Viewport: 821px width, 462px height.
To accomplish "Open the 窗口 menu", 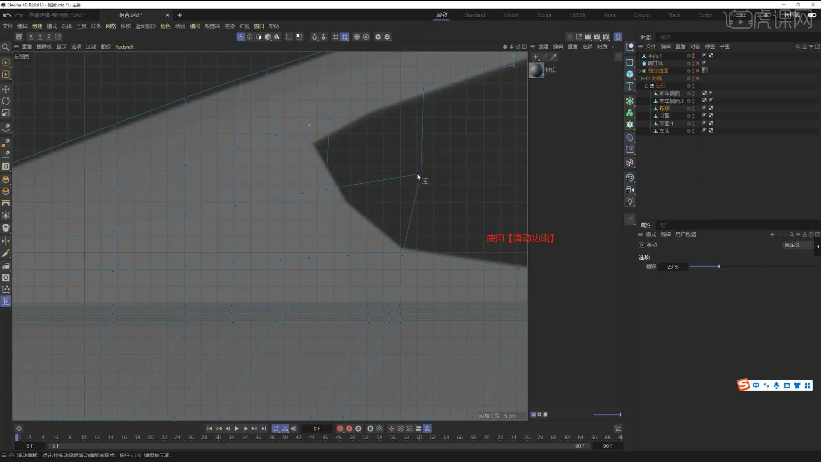I will (259, 26).
